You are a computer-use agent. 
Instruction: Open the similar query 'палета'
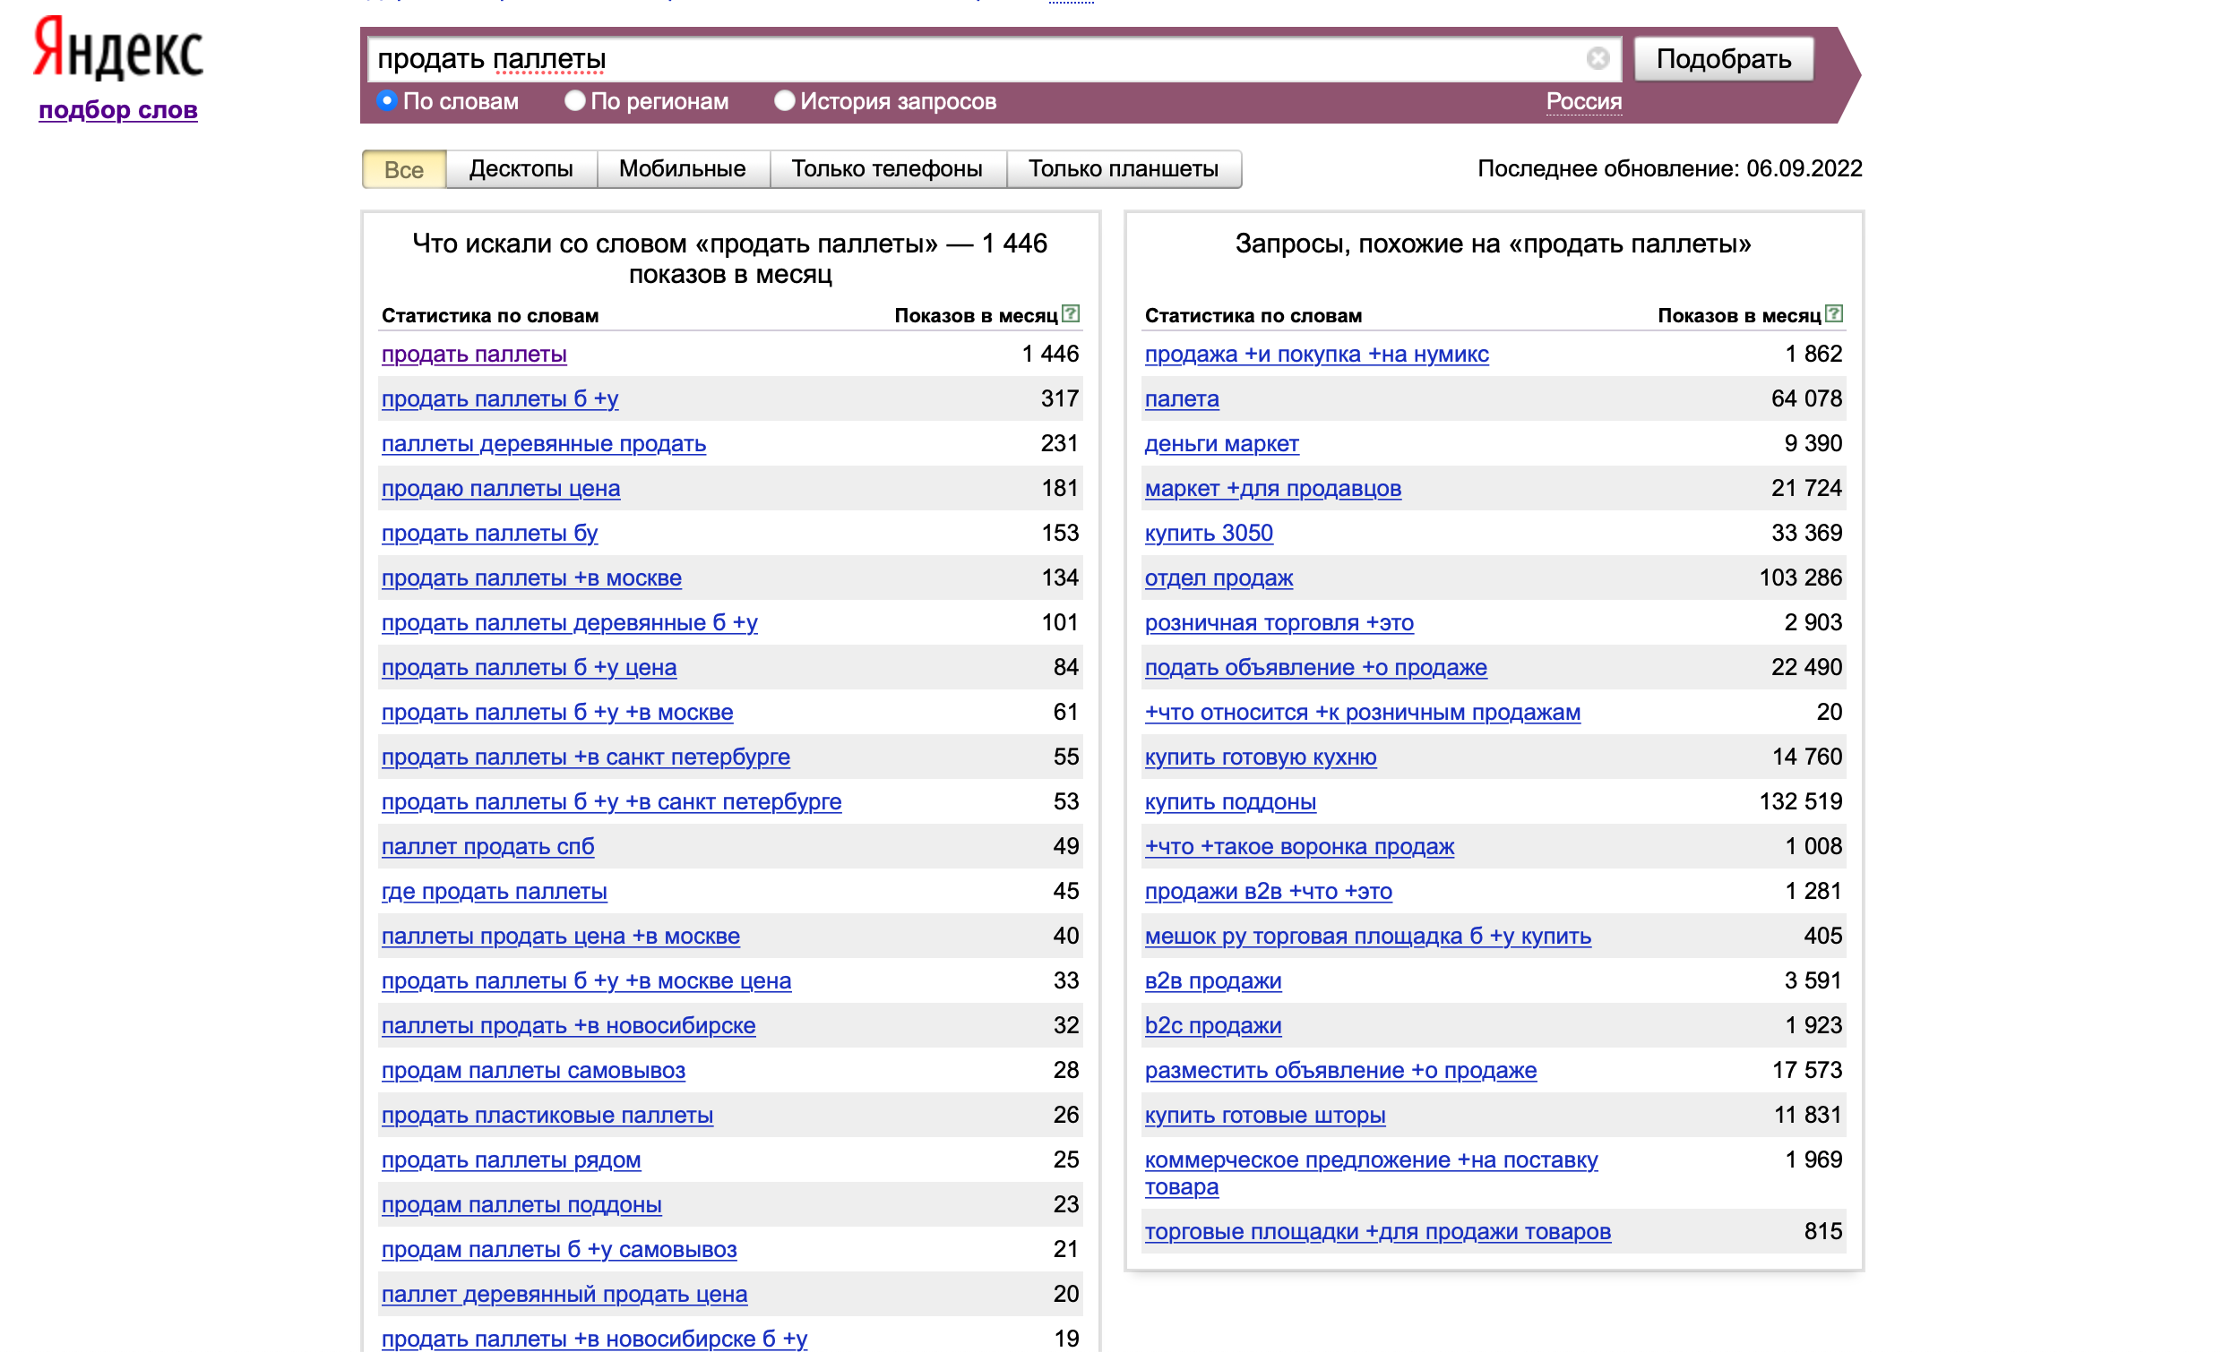click(x=1182, y=399)
